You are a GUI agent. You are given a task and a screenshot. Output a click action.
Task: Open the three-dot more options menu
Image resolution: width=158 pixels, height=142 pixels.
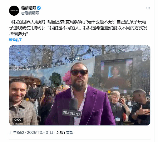pos(148,8)
